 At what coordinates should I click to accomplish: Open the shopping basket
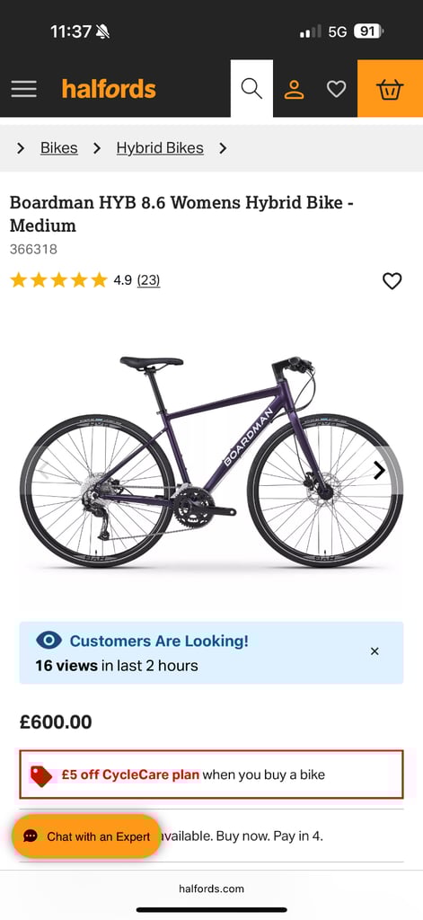(390, 89)
